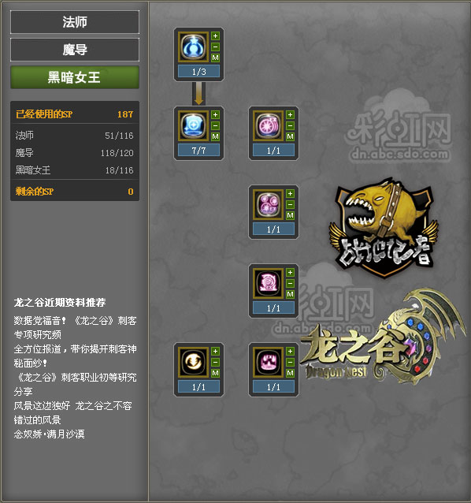This screenshot has width=471, height=503.
Task: Switch to the 法师 class tab
Action: (x=75, y=22)
